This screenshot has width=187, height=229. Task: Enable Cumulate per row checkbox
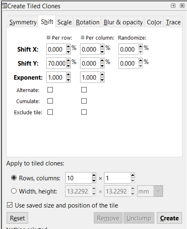coord(50,101)
